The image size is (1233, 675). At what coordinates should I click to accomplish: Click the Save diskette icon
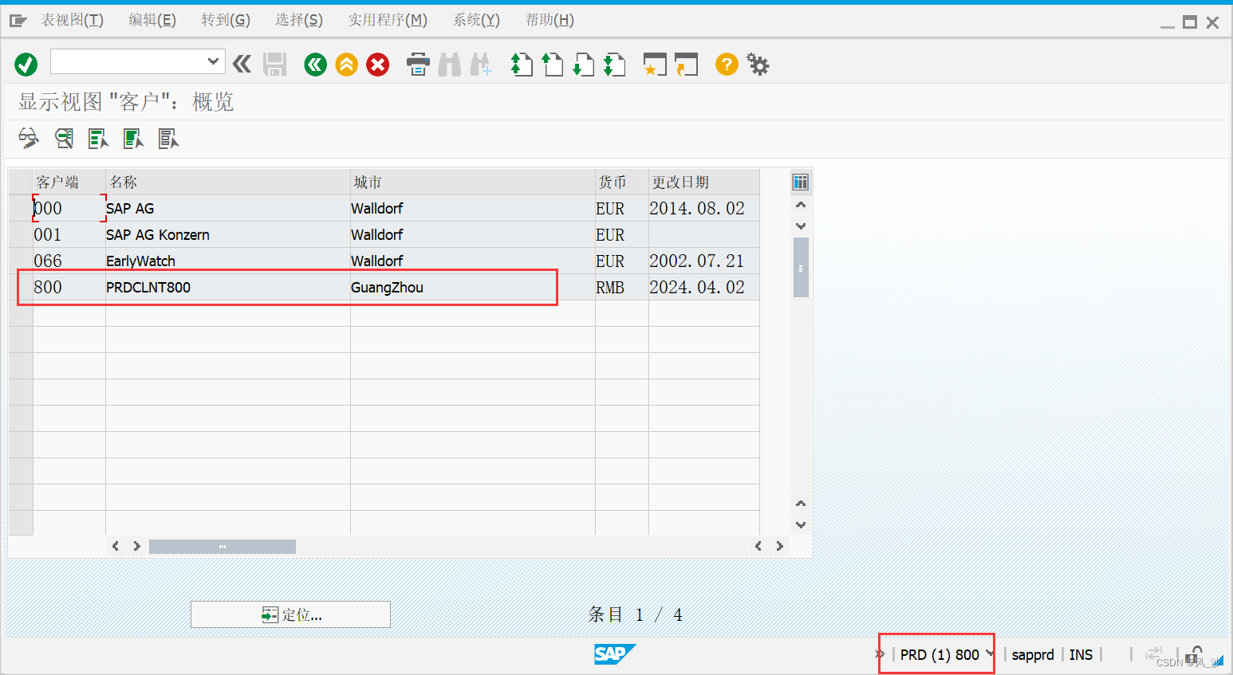(275, 65)
